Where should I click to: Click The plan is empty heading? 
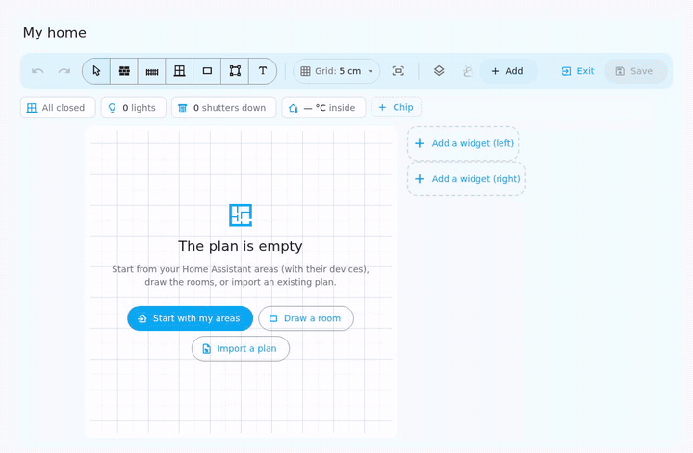tap(241, 246)
